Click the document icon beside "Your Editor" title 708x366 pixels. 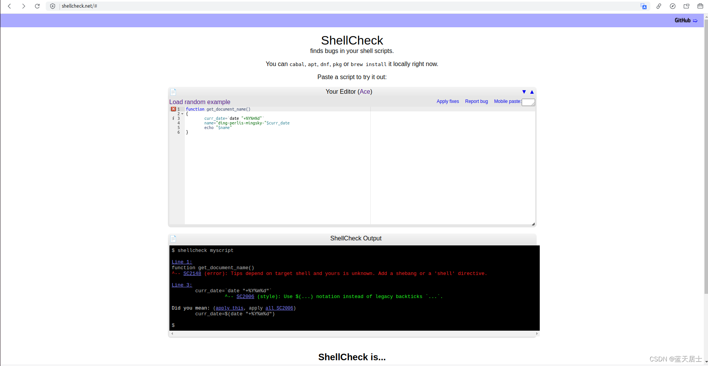[x=173, y=92]
